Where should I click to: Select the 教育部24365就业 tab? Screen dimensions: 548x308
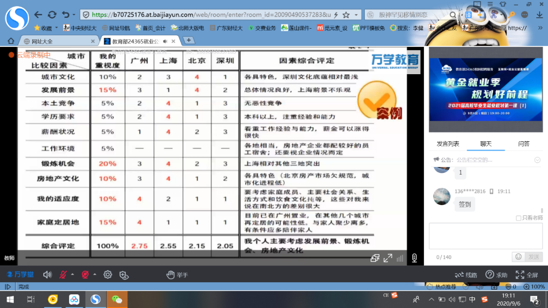tap(135, 41)
